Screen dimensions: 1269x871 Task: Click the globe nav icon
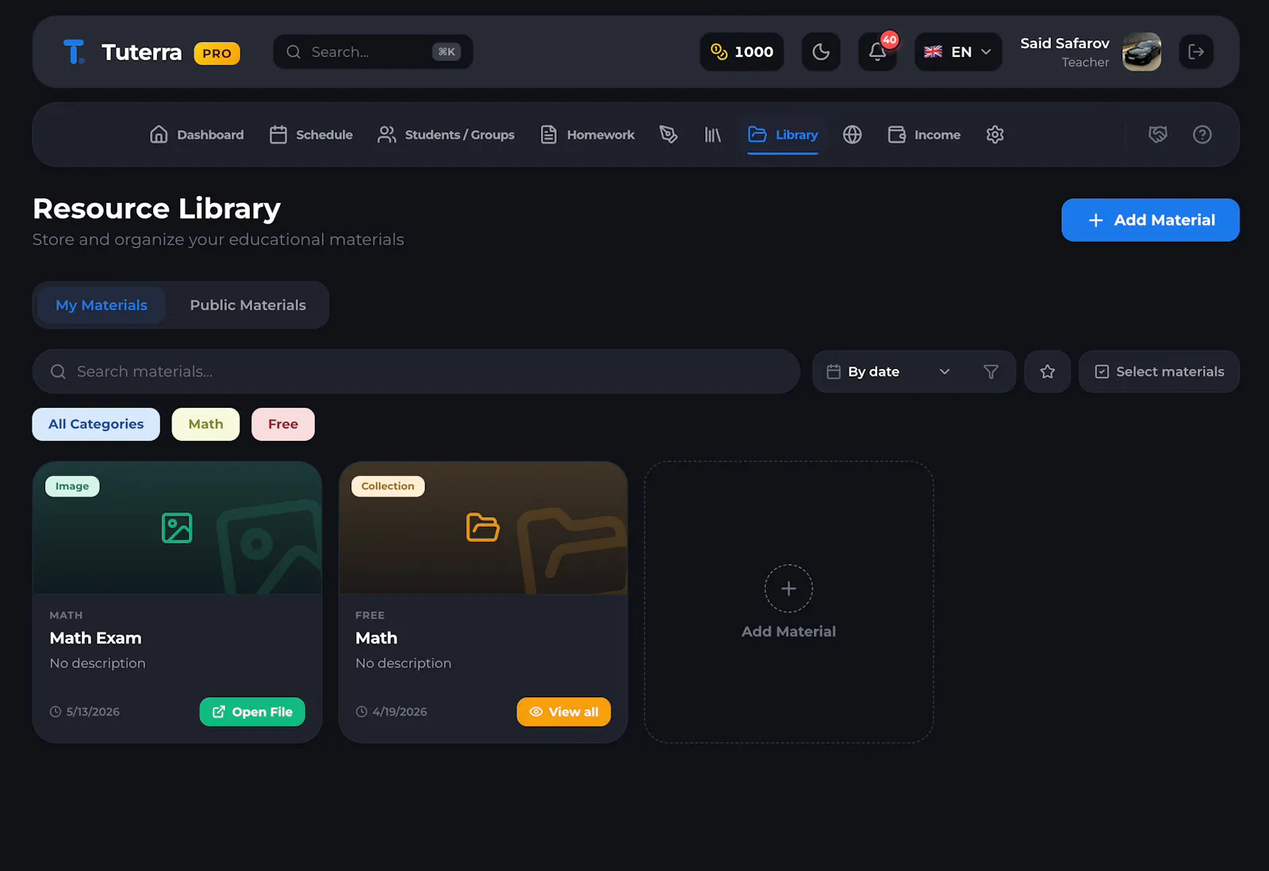853,135
